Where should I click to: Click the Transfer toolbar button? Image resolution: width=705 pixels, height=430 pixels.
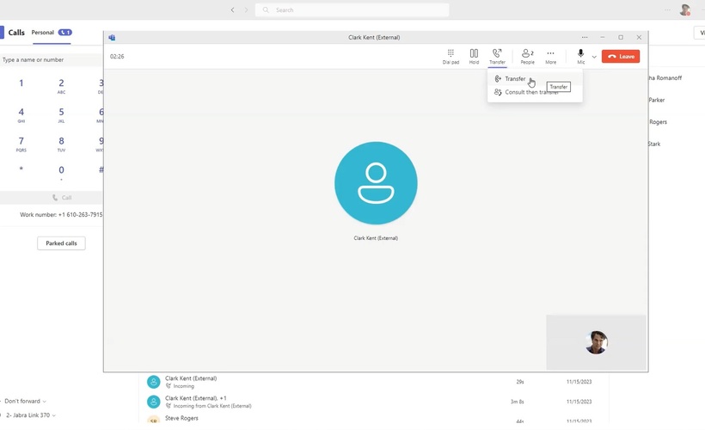[x=497, y=57]
